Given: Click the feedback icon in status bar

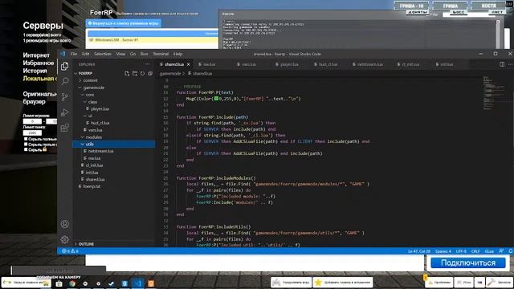Looking at the screenshot, I should coord(501,251).
